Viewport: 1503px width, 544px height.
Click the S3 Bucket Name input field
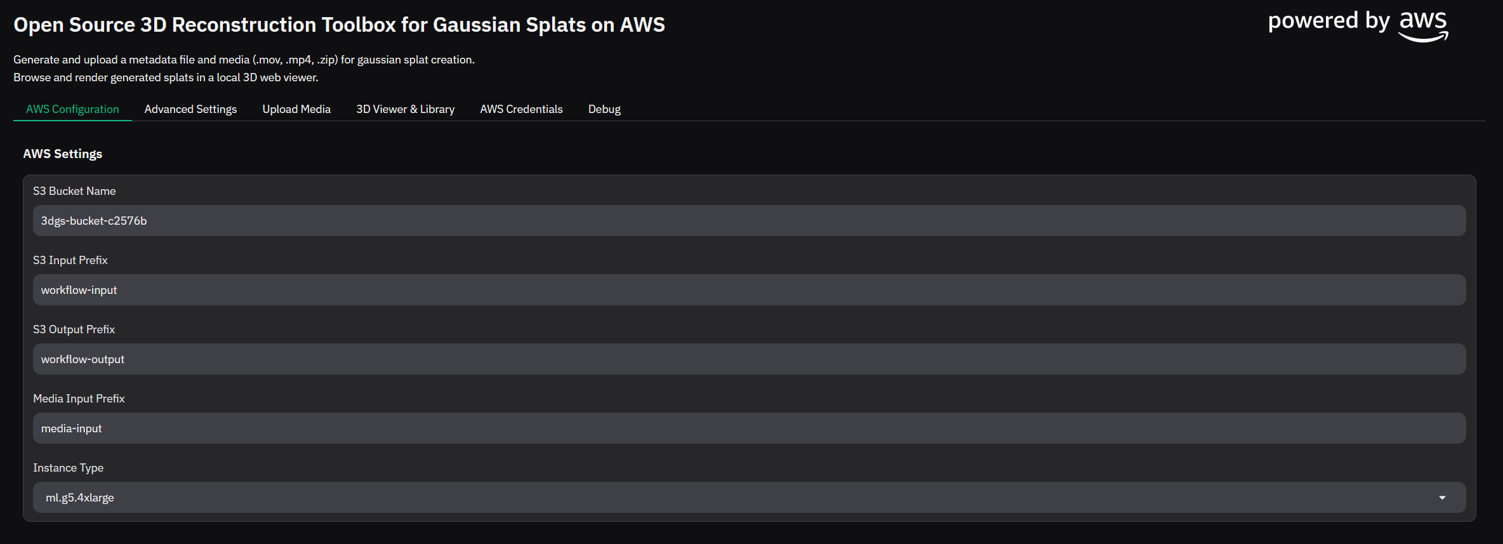coord(749,221)
